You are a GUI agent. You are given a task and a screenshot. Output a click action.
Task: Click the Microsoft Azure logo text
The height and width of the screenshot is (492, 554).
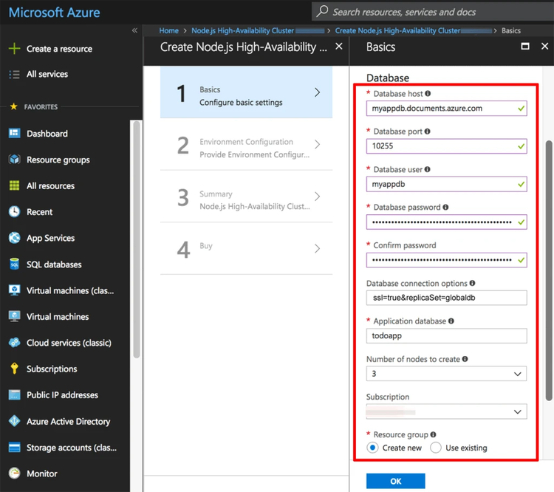pos(55,13)
